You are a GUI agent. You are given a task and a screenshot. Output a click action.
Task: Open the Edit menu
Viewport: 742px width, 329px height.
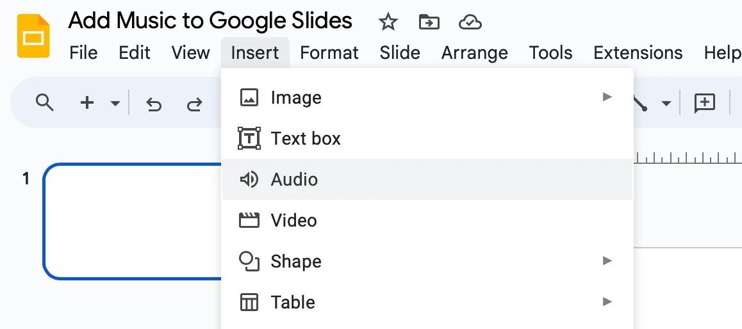[135, 52]
